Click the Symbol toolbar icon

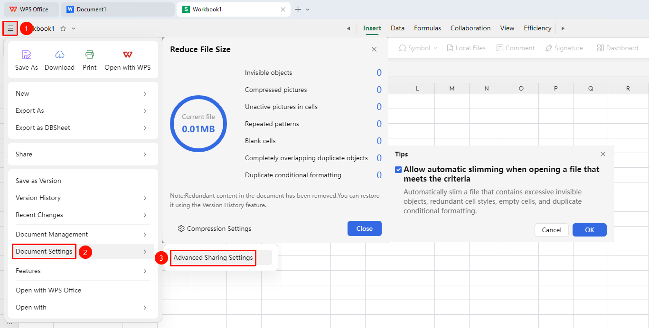tap(403, 48)
